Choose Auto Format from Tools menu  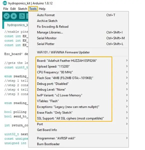point(78,15)
